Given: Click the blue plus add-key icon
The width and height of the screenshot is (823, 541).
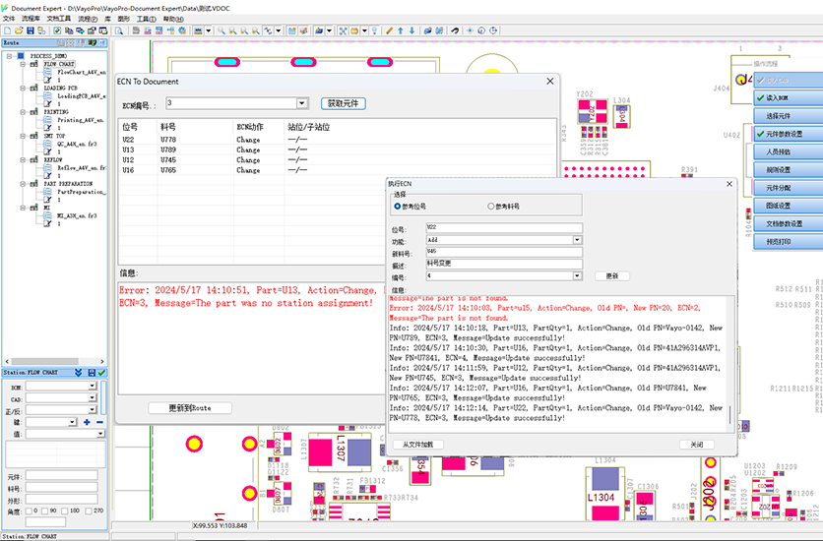Looking at the screenshot, I should [87, 422].
